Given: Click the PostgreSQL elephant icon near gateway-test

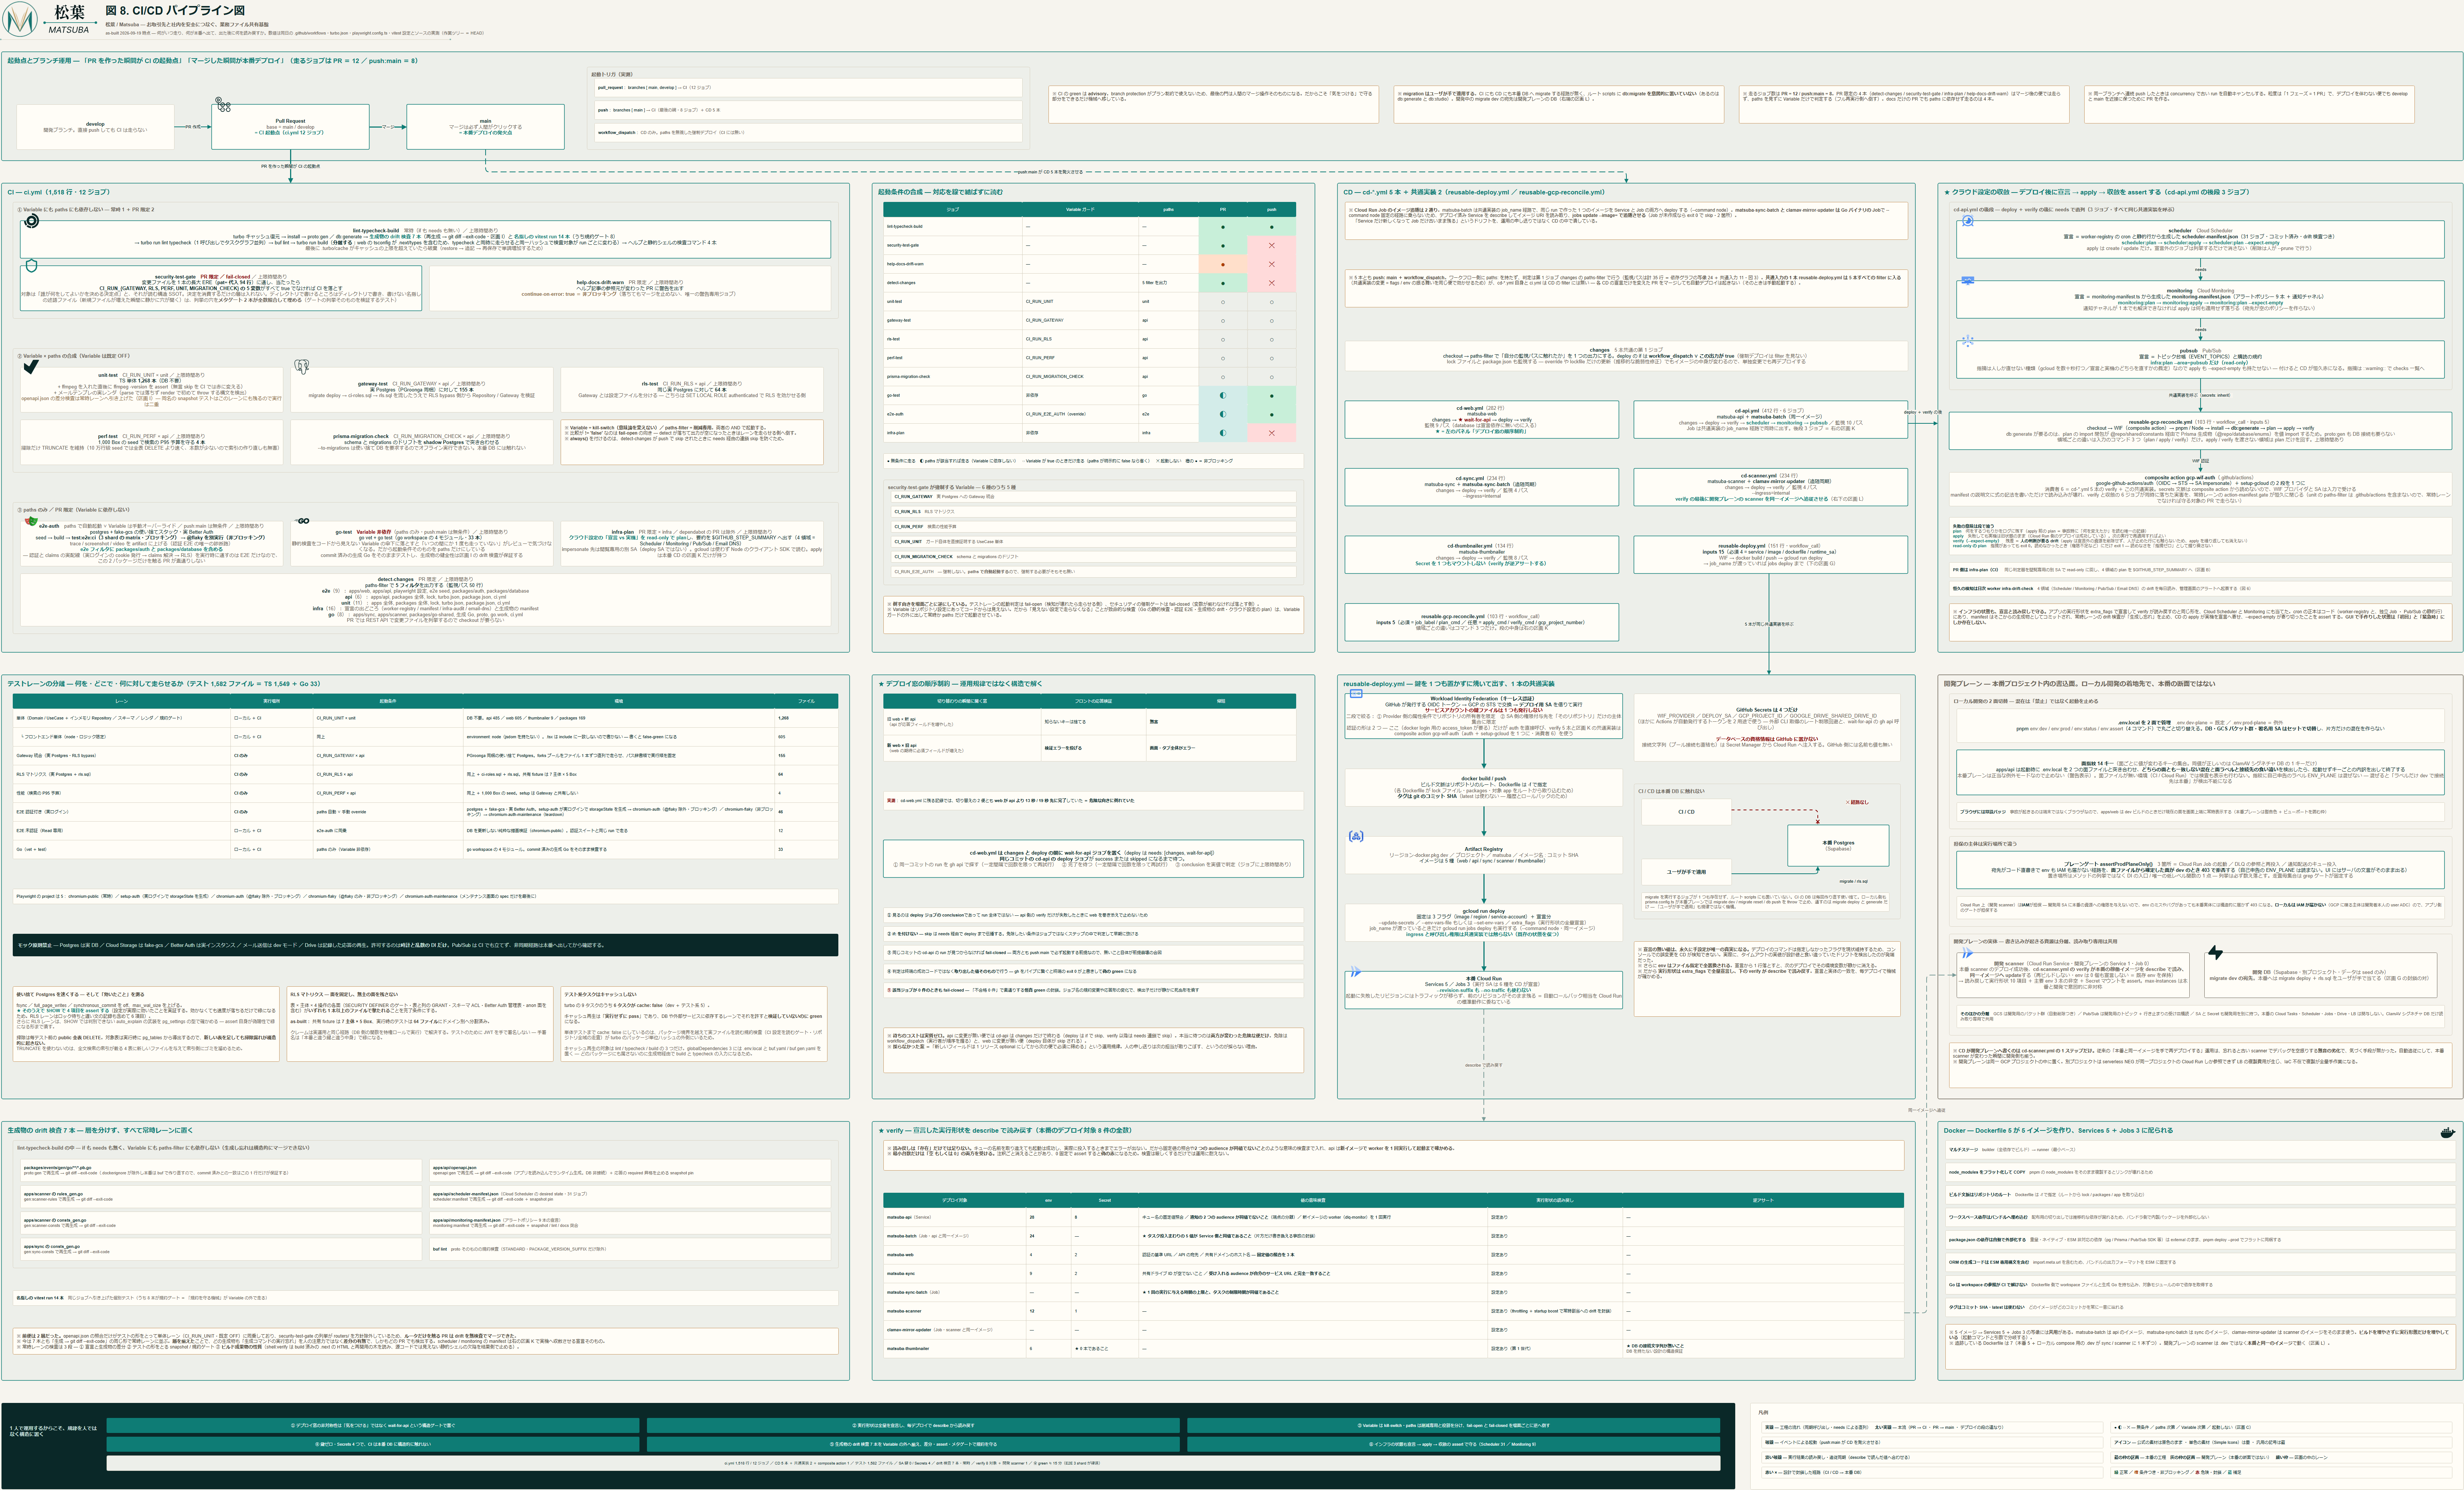Looking at the screenshot, I should tap(302, 367).
